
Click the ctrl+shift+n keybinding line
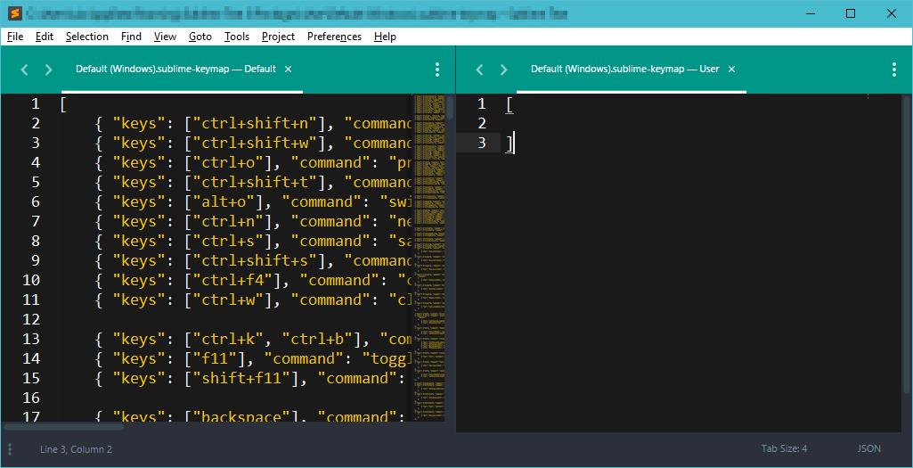tap(254, 123)
